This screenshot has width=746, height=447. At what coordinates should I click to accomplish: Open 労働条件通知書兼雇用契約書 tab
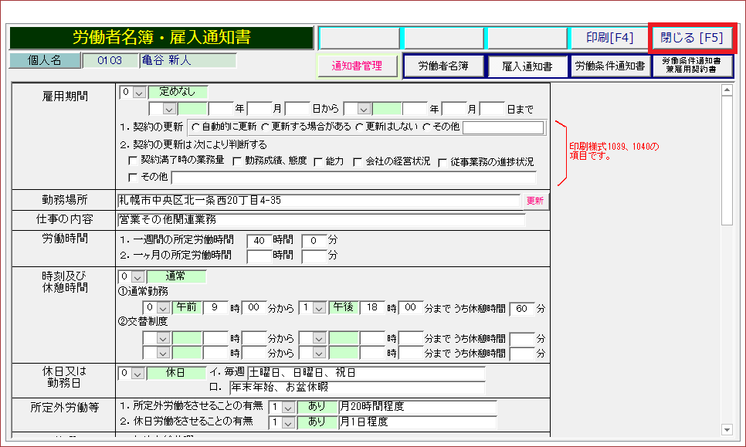(x=692, y=66)
